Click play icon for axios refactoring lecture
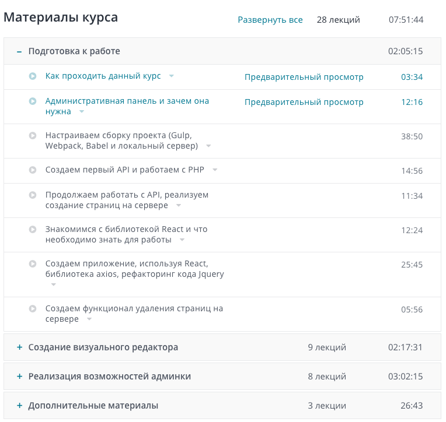Screen dimensions: 446x422 click(33, 263)
